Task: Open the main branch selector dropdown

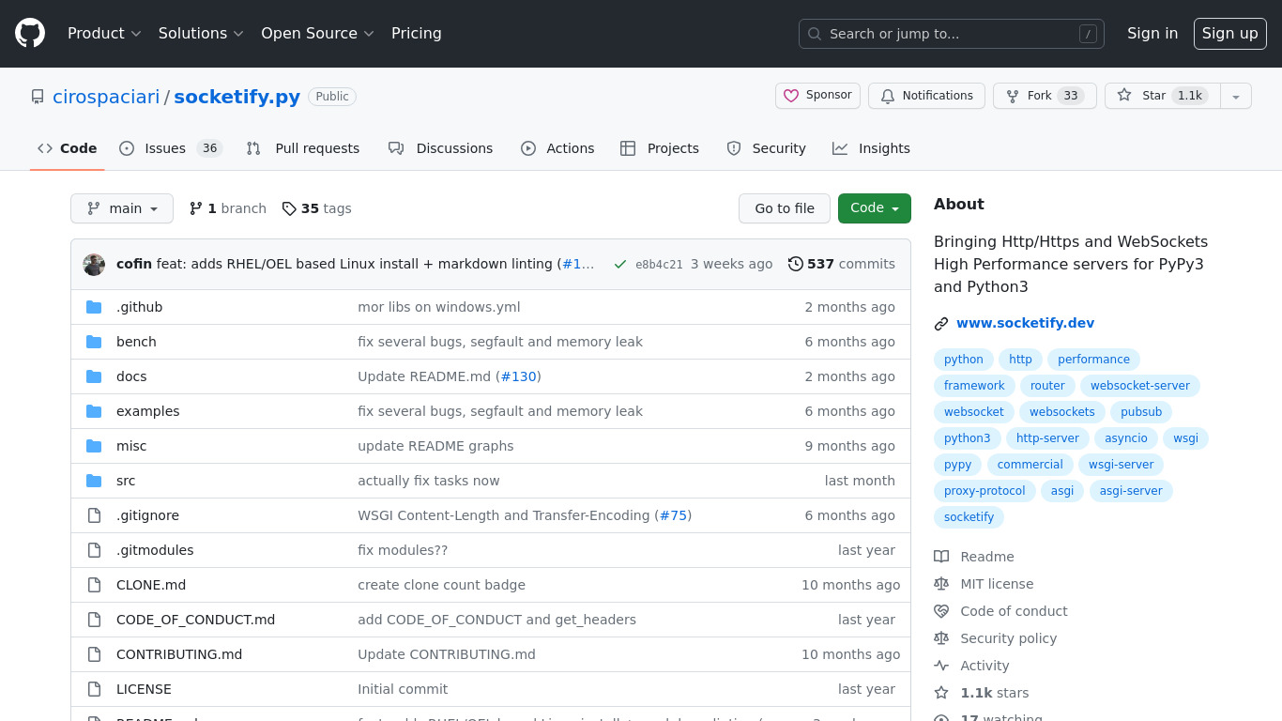Action: coord(122,208)
